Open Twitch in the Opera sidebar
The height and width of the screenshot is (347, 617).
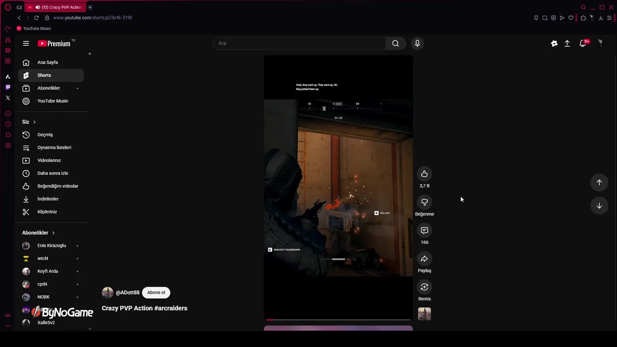coord(8,87)
